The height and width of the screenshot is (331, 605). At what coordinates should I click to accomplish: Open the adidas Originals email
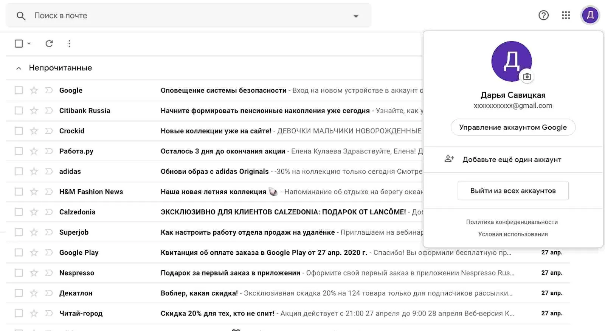214,171
